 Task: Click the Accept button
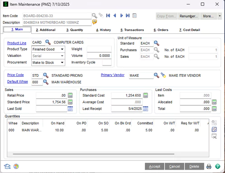point(154,166)
